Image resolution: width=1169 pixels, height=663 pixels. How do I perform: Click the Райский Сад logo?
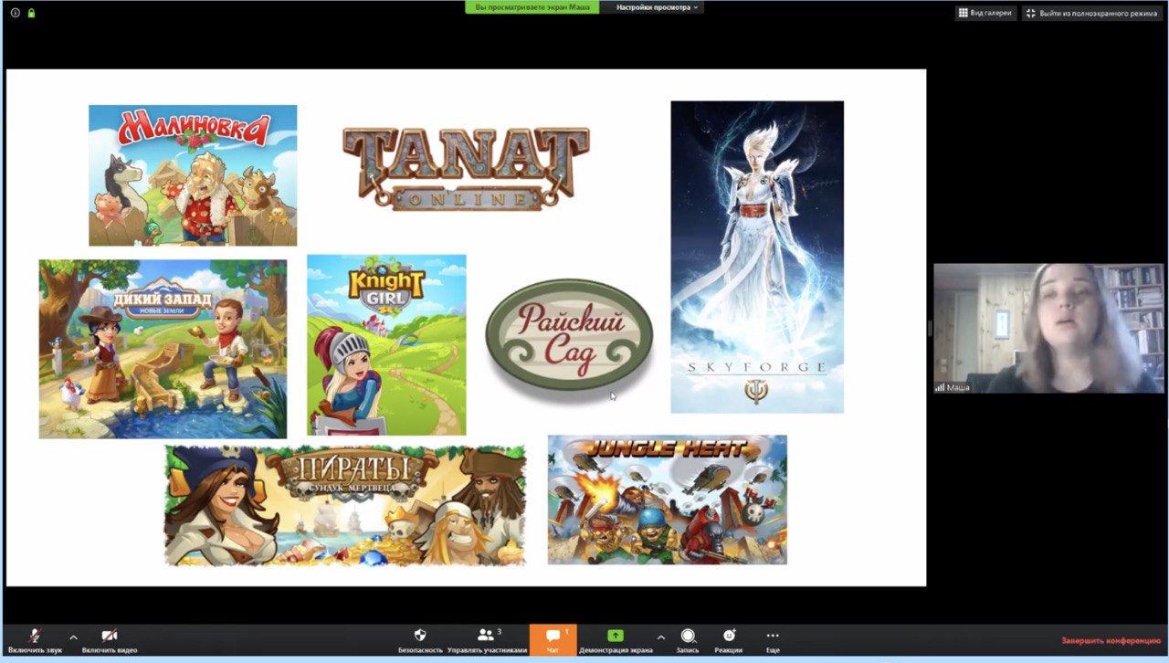point(569,335)
